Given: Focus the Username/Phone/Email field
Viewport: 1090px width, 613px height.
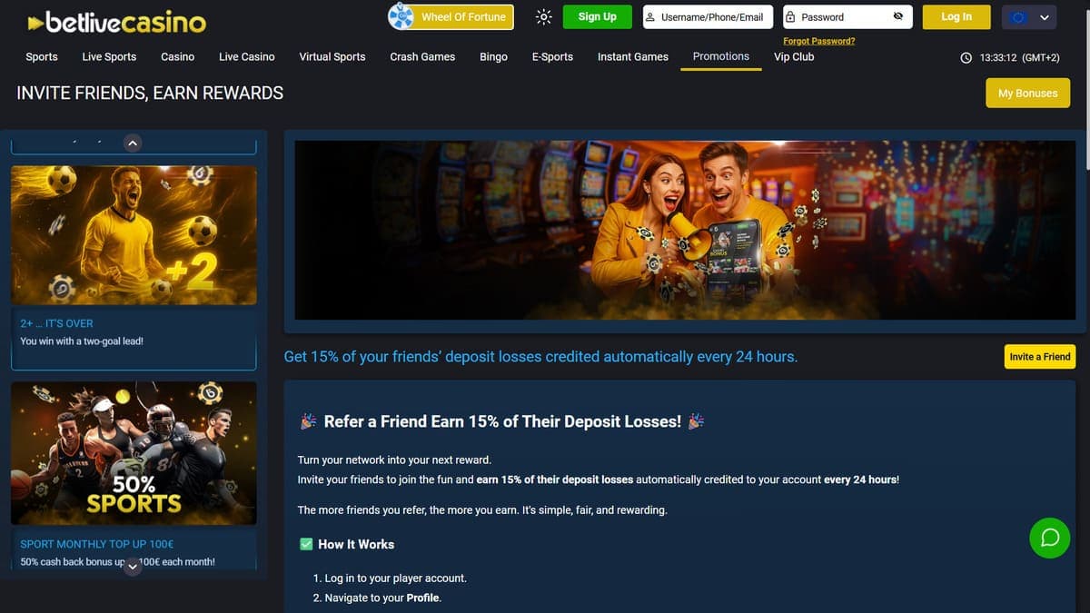Looking at the screenshot, I should pos(708,16).
